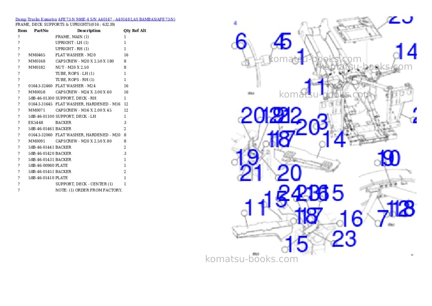
Task: Click part number MM0182
Action: tap(37, 67)
